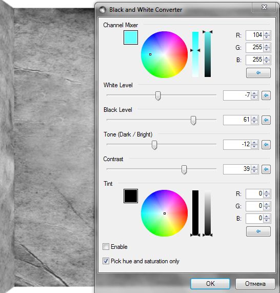
Task: Click the Tone value field
Action: pos(237,145)
